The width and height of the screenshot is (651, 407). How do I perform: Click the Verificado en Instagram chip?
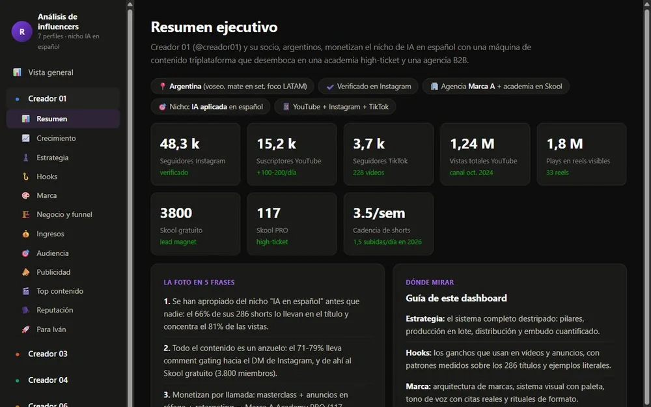click(368, 87)
